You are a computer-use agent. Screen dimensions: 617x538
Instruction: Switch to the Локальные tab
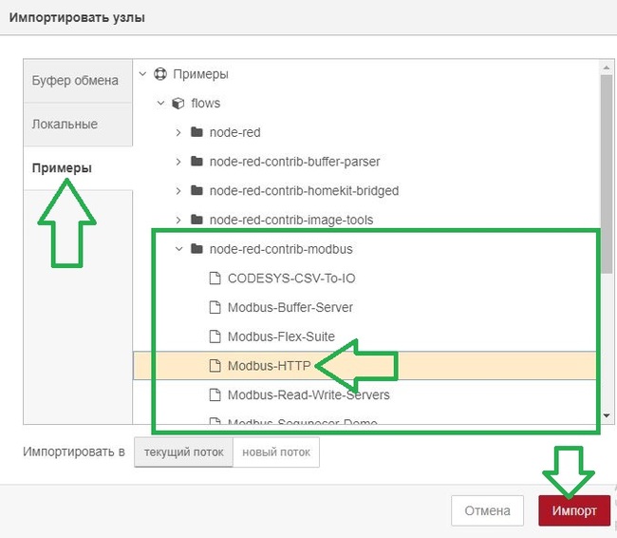[65, 125]
